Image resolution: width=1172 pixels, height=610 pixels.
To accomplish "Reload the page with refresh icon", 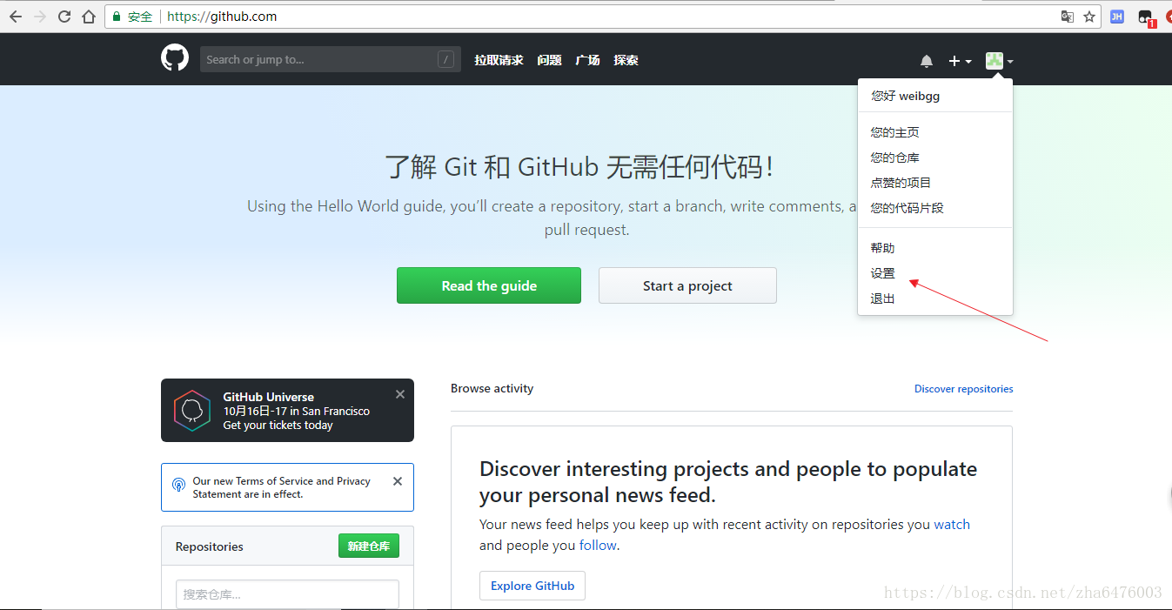I will (64, 17).
